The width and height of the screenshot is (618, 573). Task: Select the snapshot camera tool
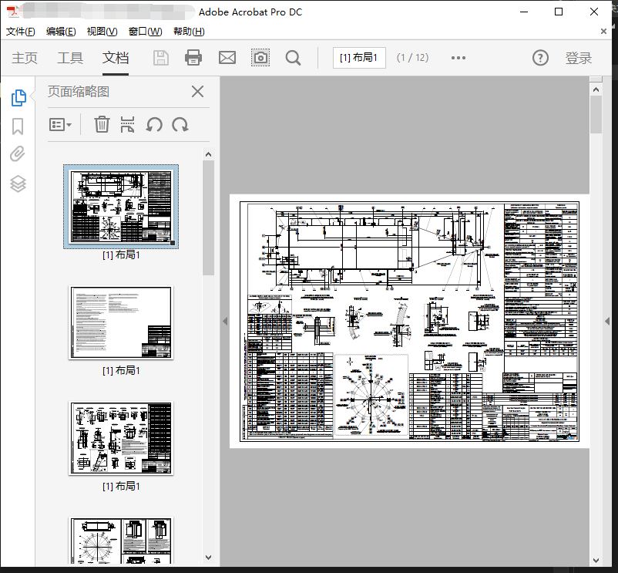tap(260, 58)
